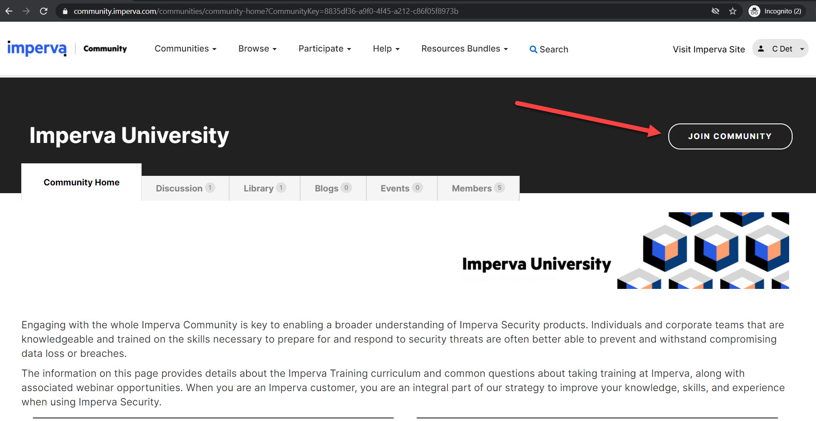Switch to the Discussion tab
Screen dimensions: 816x421
coord(185,188)
